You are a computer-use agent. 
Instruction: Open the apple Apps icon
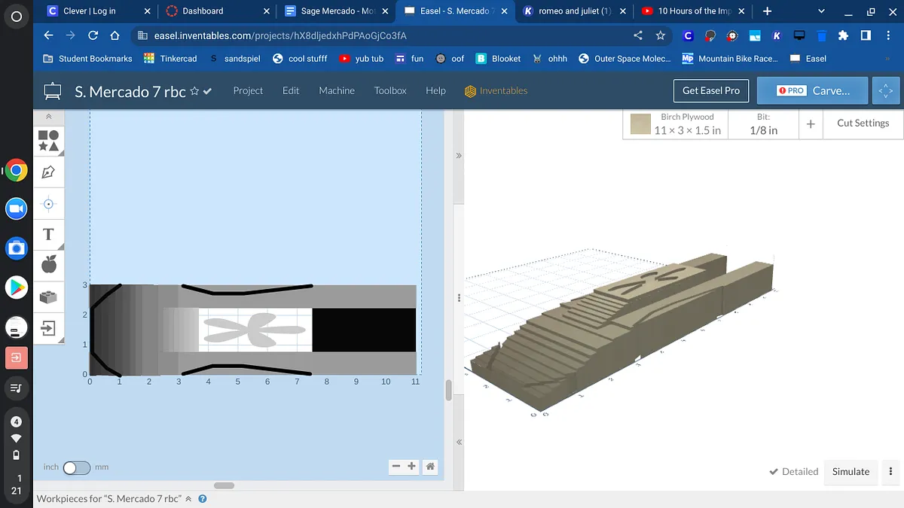pos(48,264)
